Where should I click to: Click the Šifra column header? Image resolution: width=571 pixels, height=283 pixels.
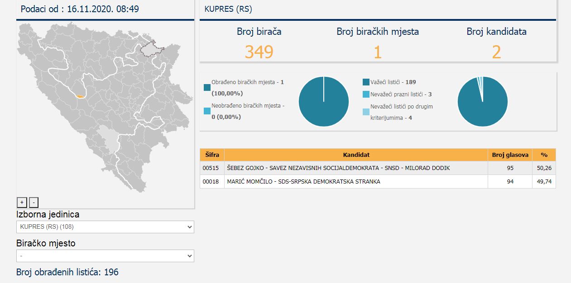point(212,155)
